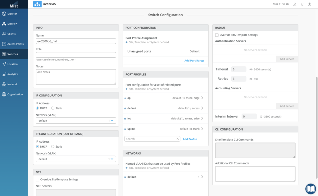
Task: Clear the port profile search field
Action: coord(178,139)
